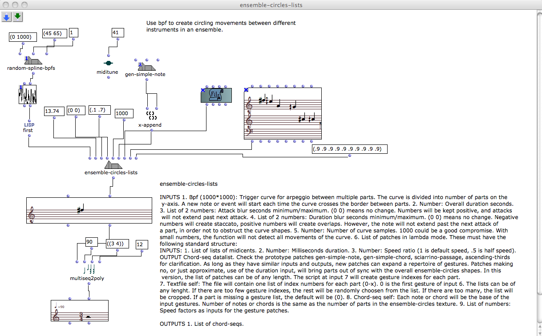Click the green down-arrow output button
The image size is (542, 336).
(x=17, y=17)
